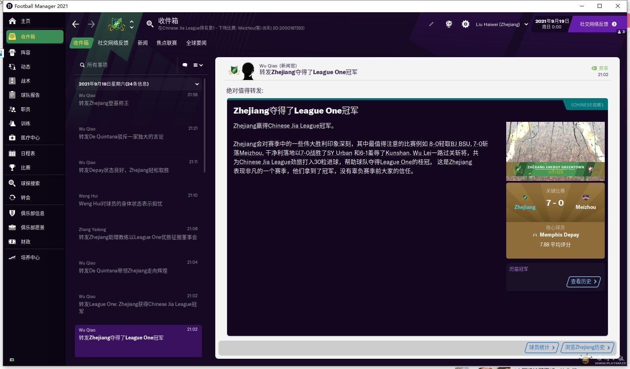
Task: Click the pencil edit icon
Action: (431, 24)
